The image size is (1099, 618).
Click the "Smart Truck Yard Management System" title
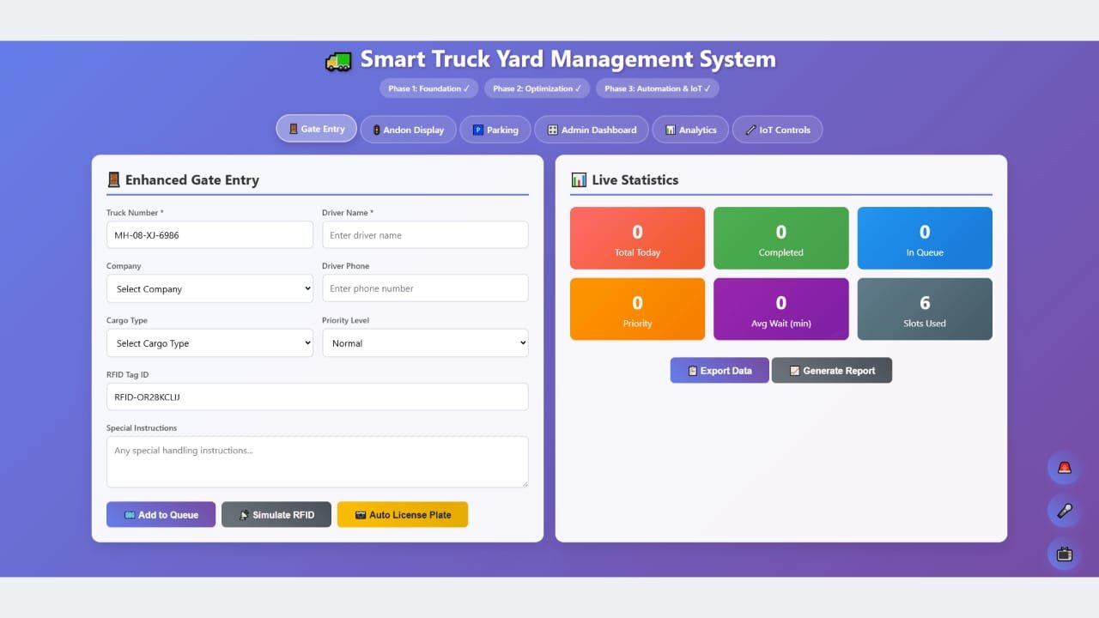tap(550, 59)
